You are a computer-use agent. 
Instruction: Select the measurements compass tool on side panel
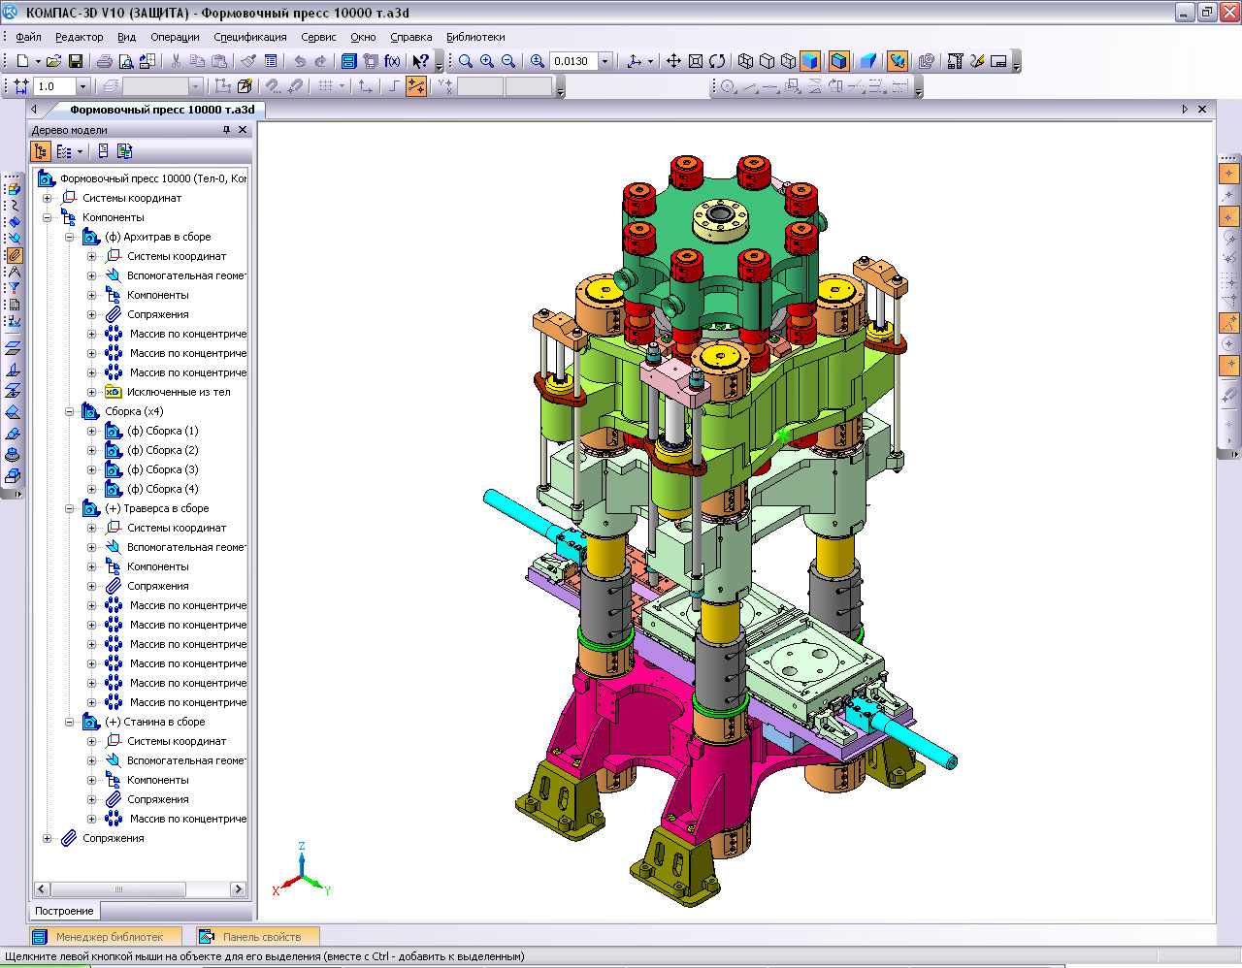tap(14, 272)
